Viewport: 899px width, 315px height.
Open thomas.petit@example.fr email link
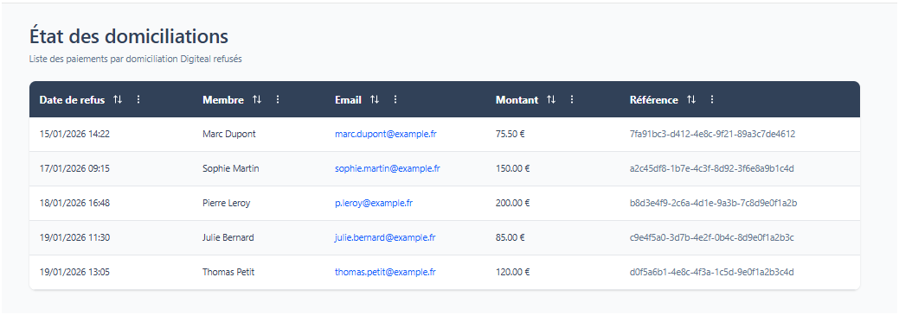385,272
